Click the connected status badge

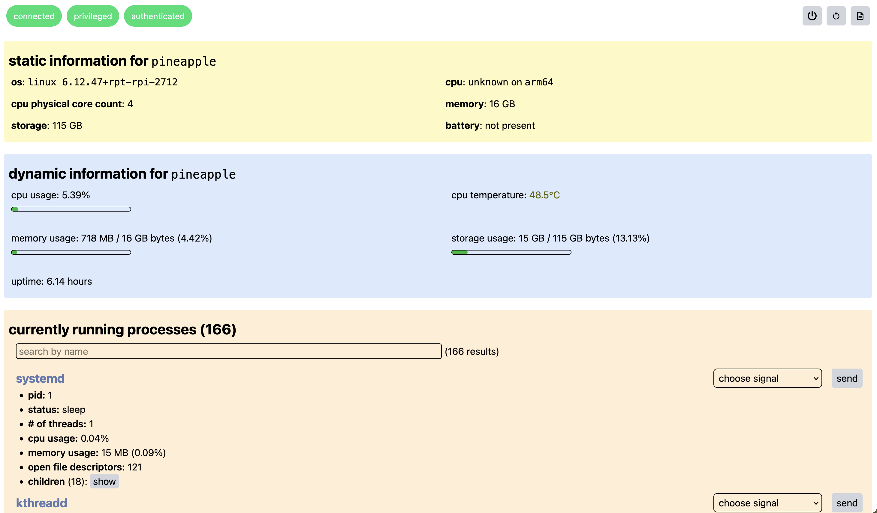point(34,16)
